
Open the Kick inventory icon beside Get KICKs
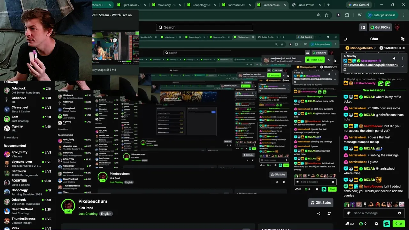tap(363, 27)
